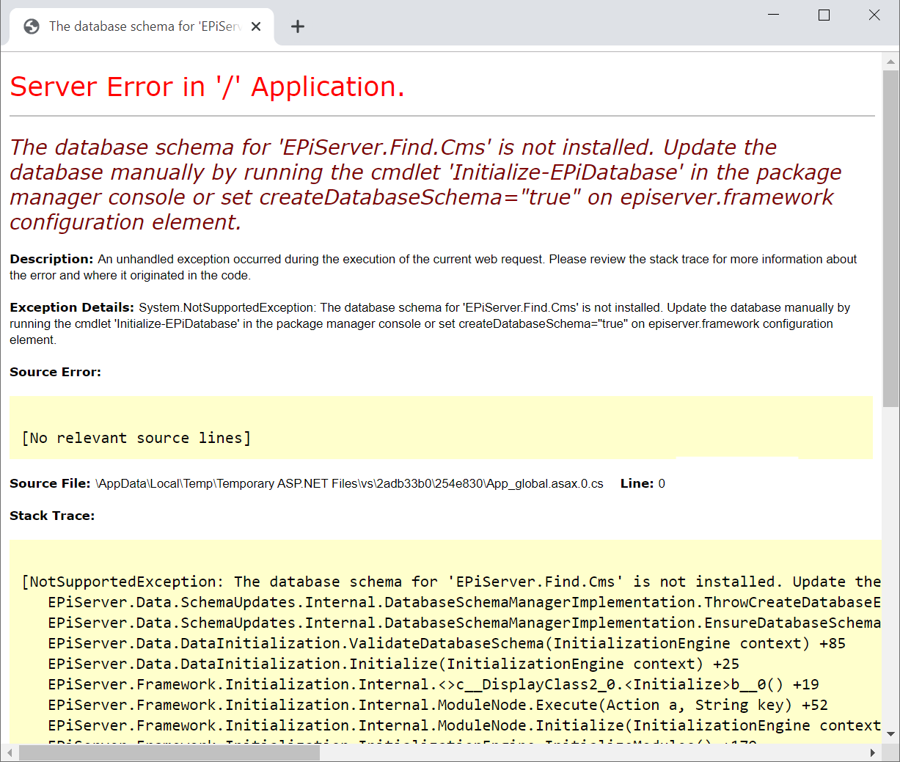This screenshot has width=900, height=762.
Task: Click the ValidateDatabaseSchema +85 stack line
Action: pyautogui.click(x=447, y=643)
